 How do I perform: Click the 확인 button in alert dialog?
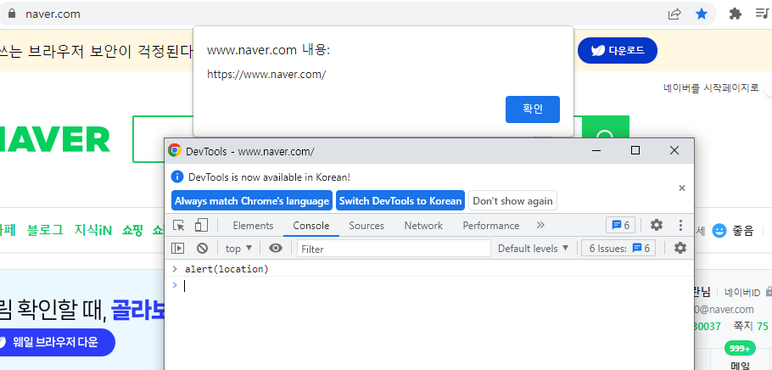click(532, 109)
